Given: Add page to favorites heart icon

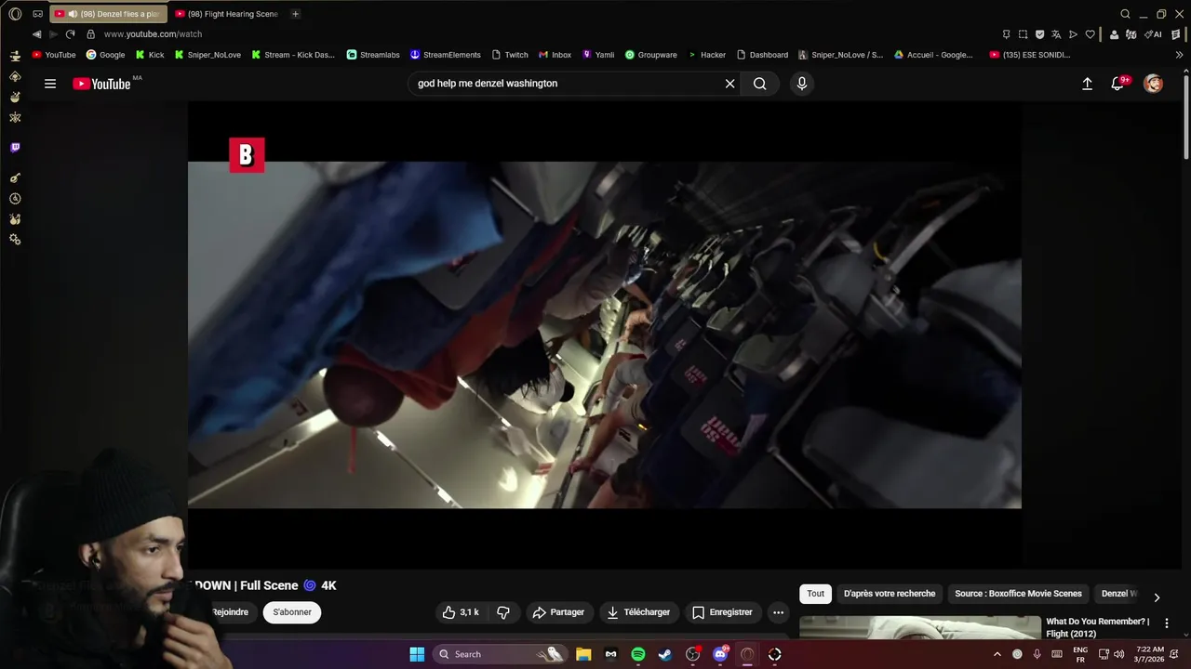Looking at the screenshot, I should tap(1090, 34).
